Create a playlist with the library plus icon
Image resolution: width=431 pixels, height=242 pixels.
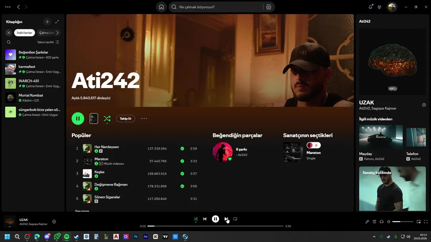47,22
